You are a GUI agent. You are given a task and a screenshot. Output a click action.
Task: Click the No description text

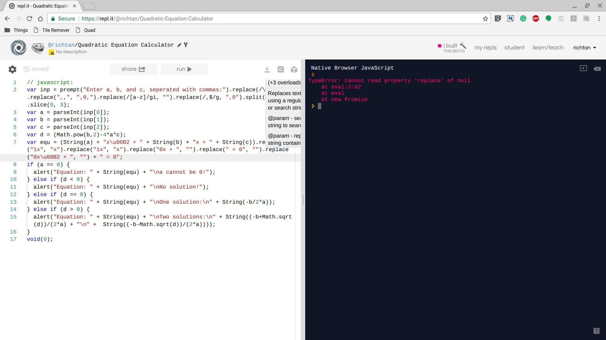[71, 52]
